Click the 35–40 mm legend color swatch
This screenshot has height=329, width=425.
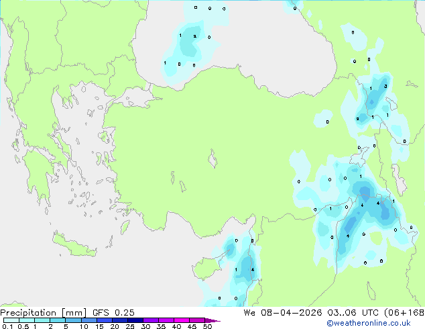[166, 320]
